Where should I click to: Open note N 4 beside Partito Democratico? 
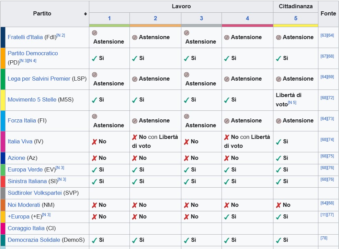pos(32,61)
